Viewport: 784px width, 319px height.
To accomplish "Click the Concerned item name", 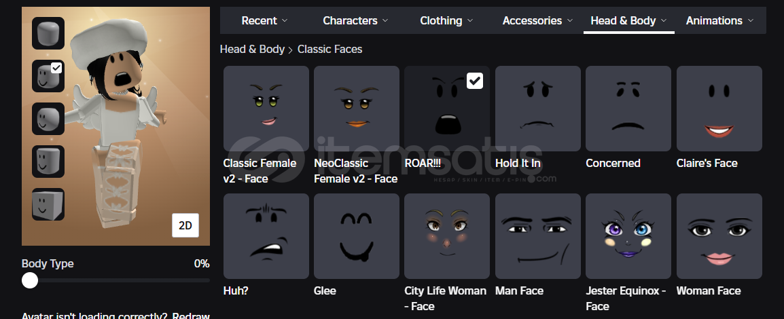I will [613, 164].
